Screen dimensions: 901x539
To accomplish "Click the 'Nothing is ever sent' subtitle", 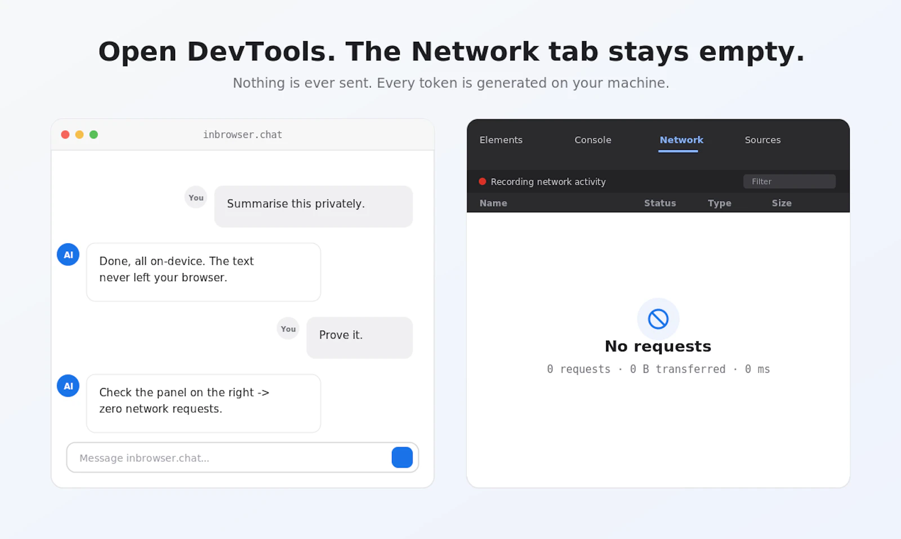I will coord(451,83).
